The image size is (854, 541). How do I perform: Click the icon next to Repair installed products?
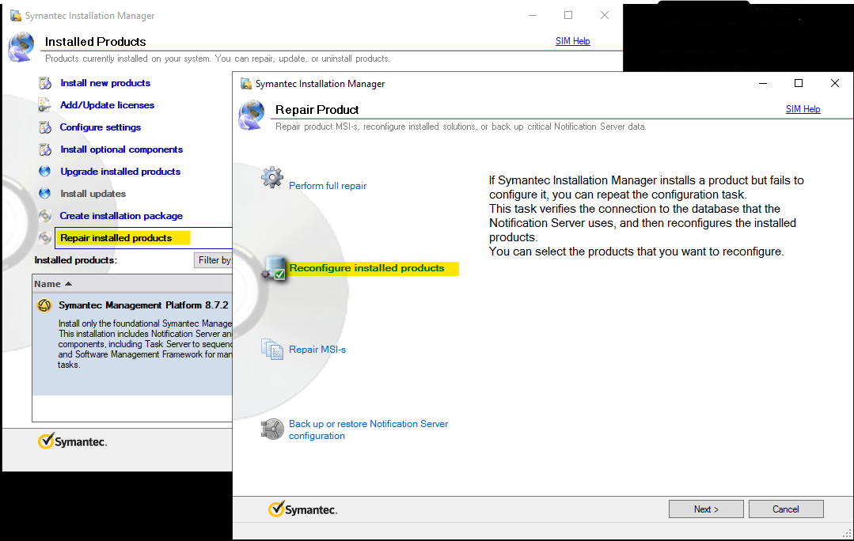coord(45,238)
